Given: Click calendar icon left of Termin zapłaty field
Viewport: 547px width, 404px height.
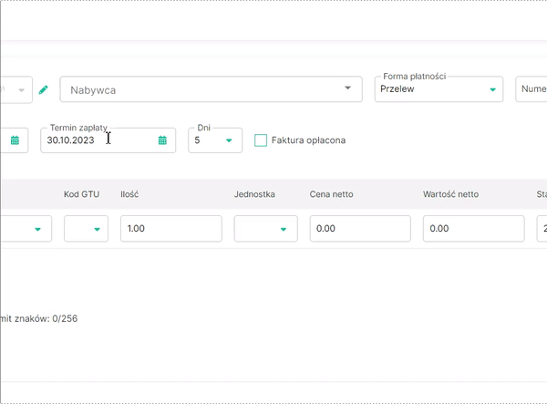Looking at the screenshot, I should pos(15,140).
